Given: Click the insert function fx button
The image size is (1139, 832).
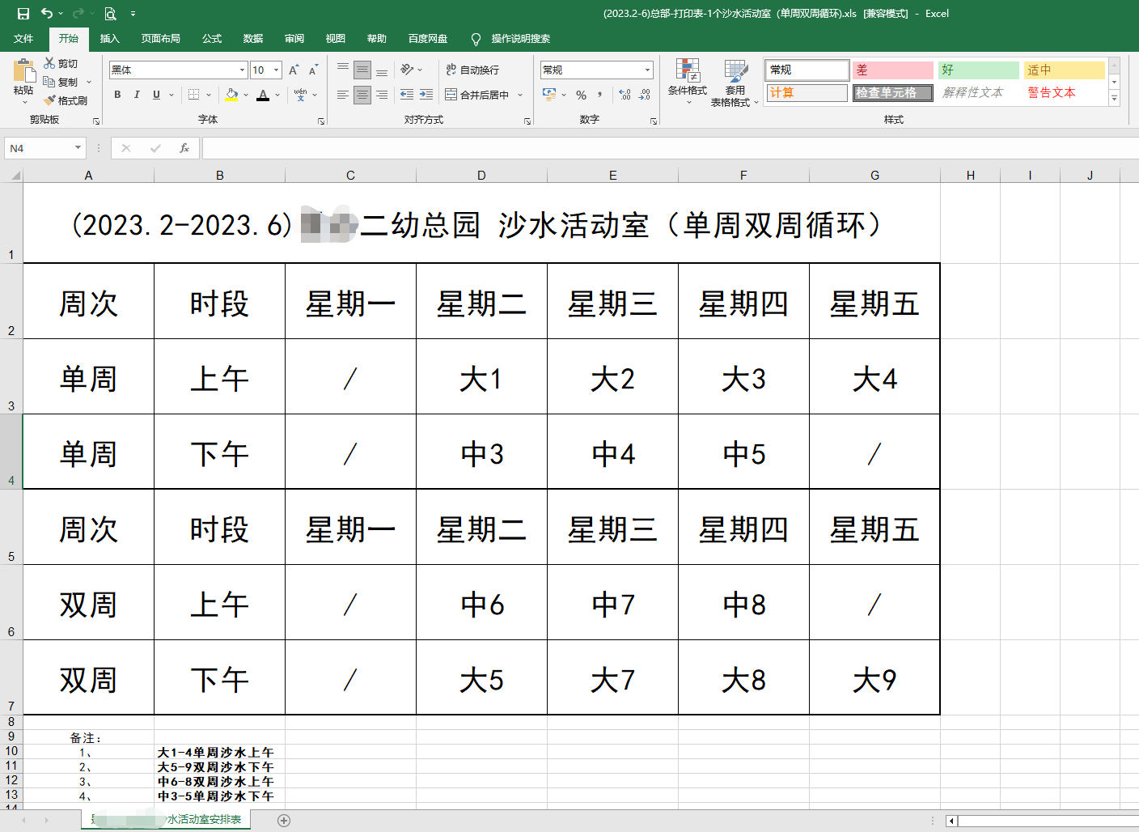Looking at the screenshot, I should [184, 148].
